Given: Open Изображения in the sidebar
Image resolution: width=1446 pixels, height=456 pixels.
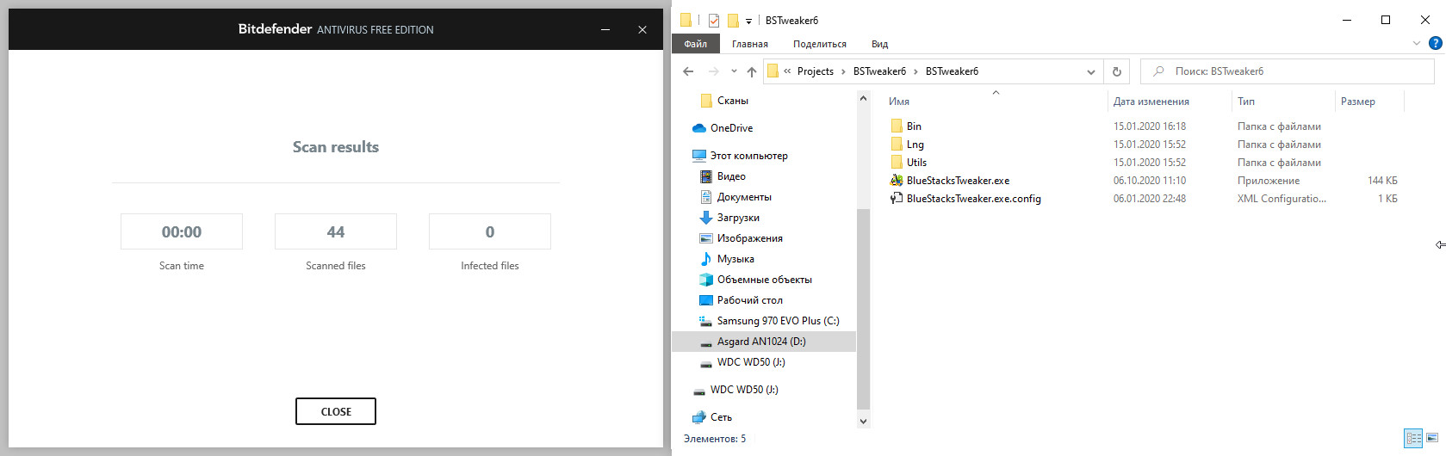Looking at the screenshot, I should point(749,238).
